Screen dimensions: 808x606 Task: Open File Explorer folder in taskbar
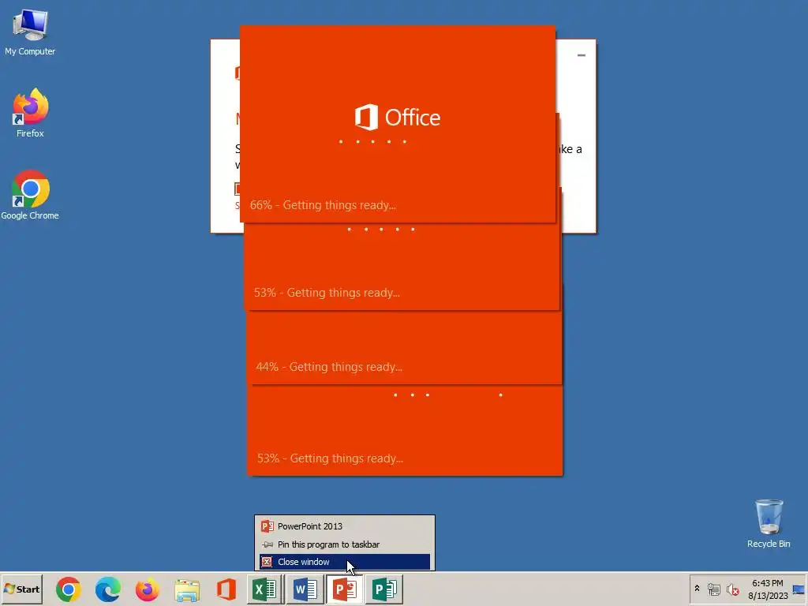point(187,589)
